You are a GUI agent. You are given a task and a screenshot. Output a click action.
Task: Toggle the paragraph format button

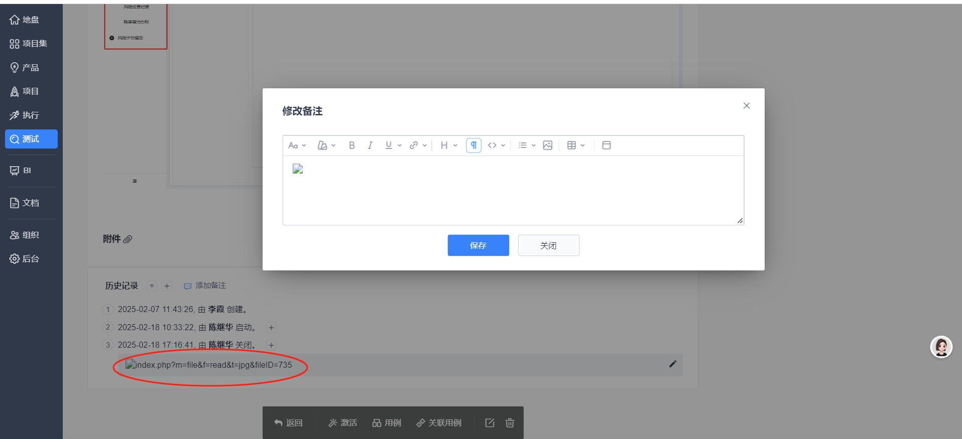473,145
